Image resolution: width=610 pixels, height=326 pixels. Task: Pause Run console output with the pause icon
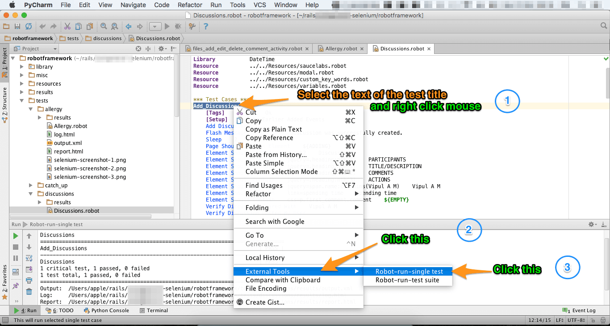[x=15, y=258]
